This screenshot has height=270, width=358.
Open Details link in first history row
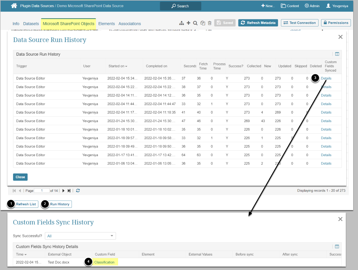[326, 78]
